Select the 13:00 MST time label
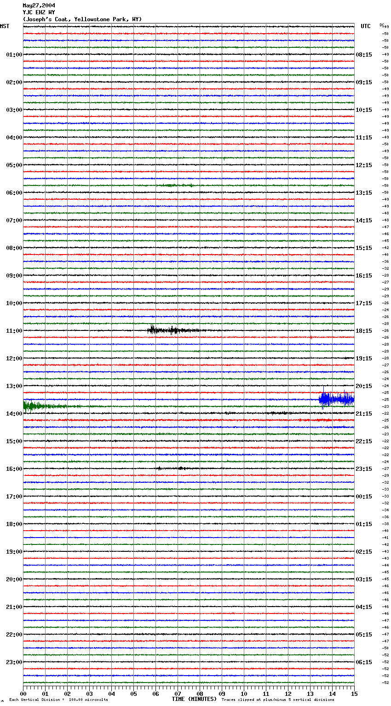The height and width of the screenshot is (706, 391). click(14, 386)
